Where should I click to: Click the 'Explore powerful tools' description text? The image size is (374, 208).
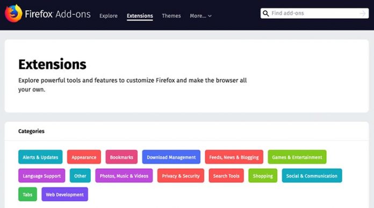pos(132,85)
